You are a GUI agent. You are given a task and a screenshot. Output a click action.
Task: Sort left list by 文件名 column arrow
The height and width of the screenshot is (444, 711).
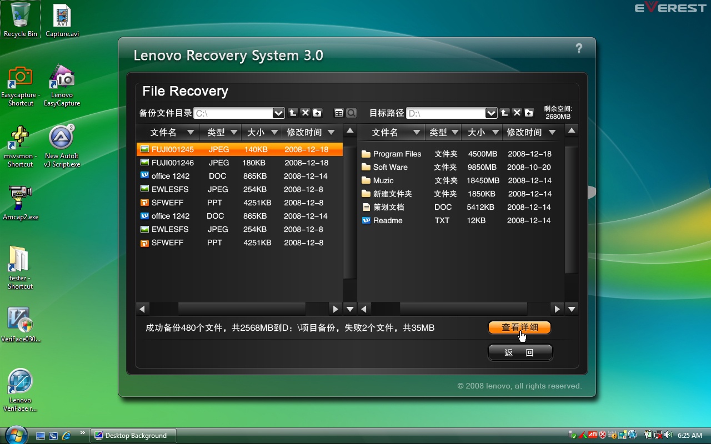pos(191,132)
